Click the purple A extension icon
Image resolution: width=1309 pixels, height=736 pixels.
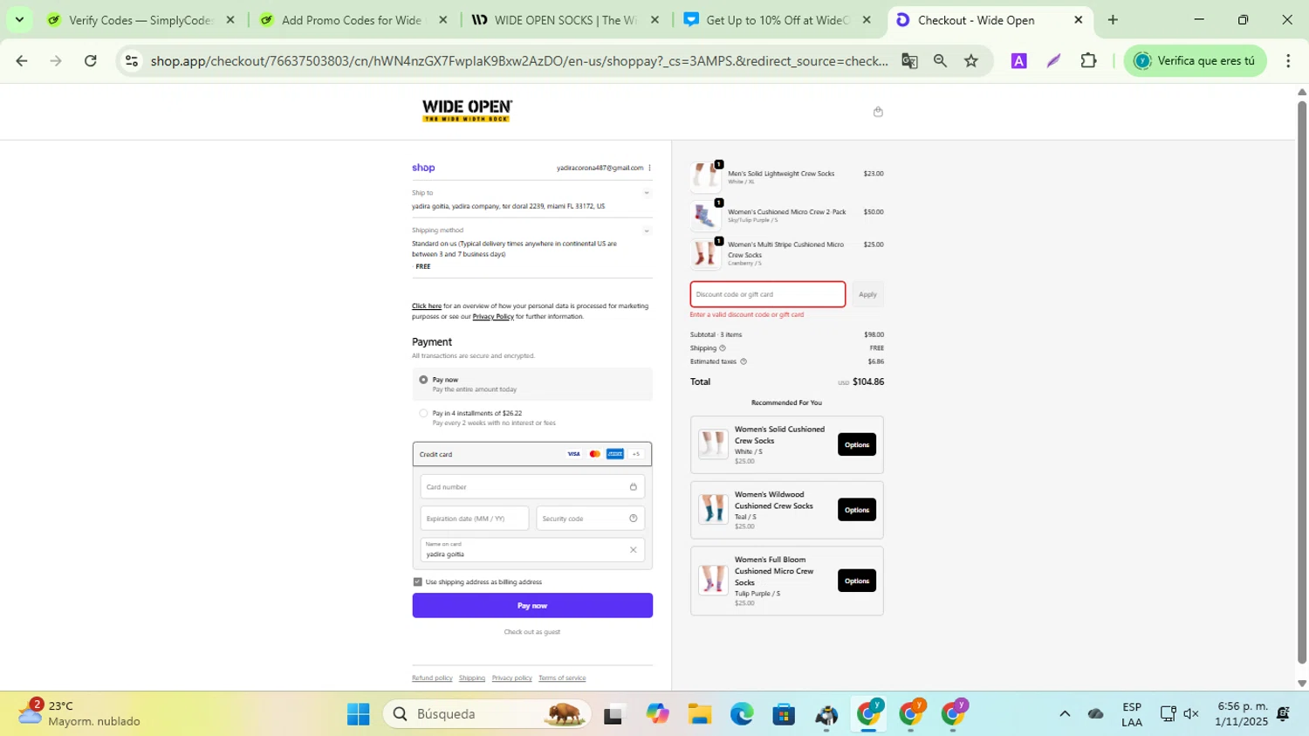pos(1018,60)
